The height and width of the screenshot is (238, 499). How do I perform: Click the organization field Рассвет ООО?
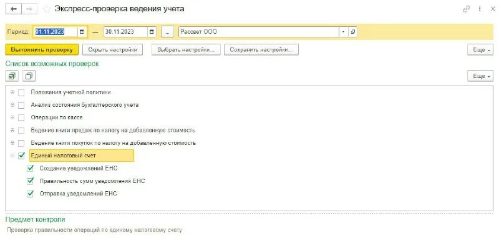259,32
